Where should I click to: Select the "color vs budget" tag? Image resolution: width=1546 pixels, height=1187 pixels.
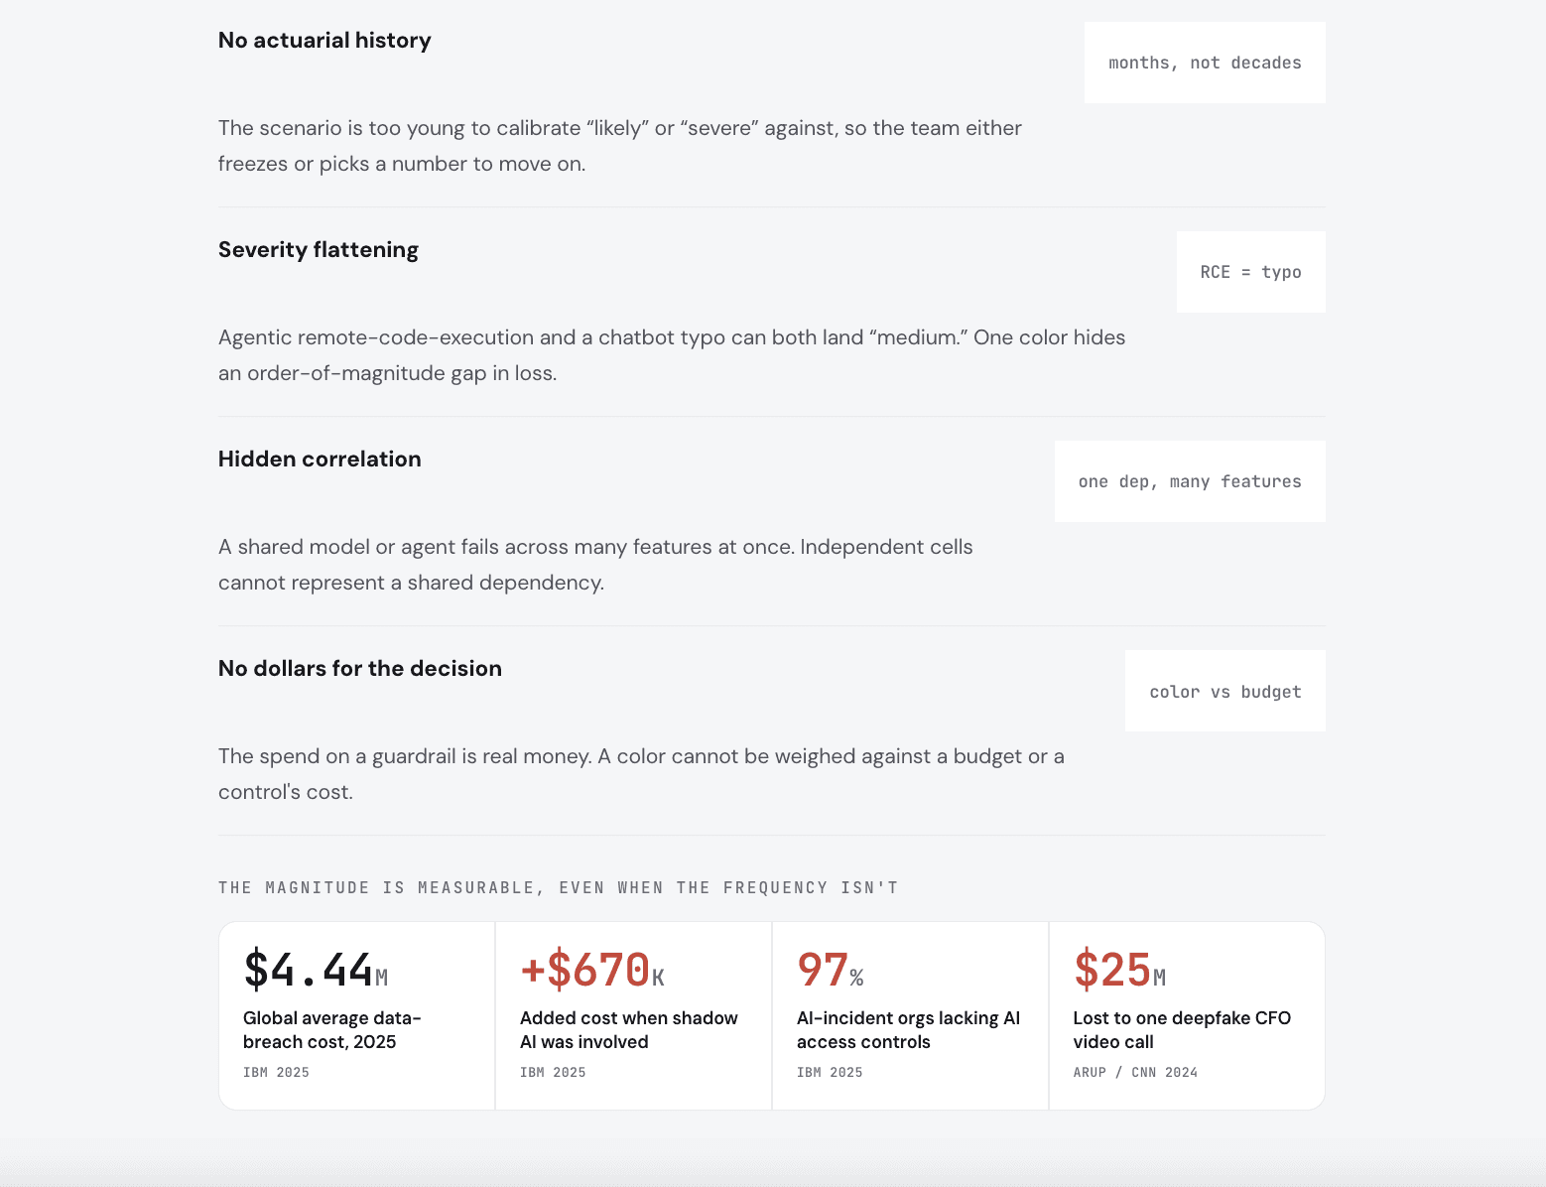click(x=1225, y=691)
